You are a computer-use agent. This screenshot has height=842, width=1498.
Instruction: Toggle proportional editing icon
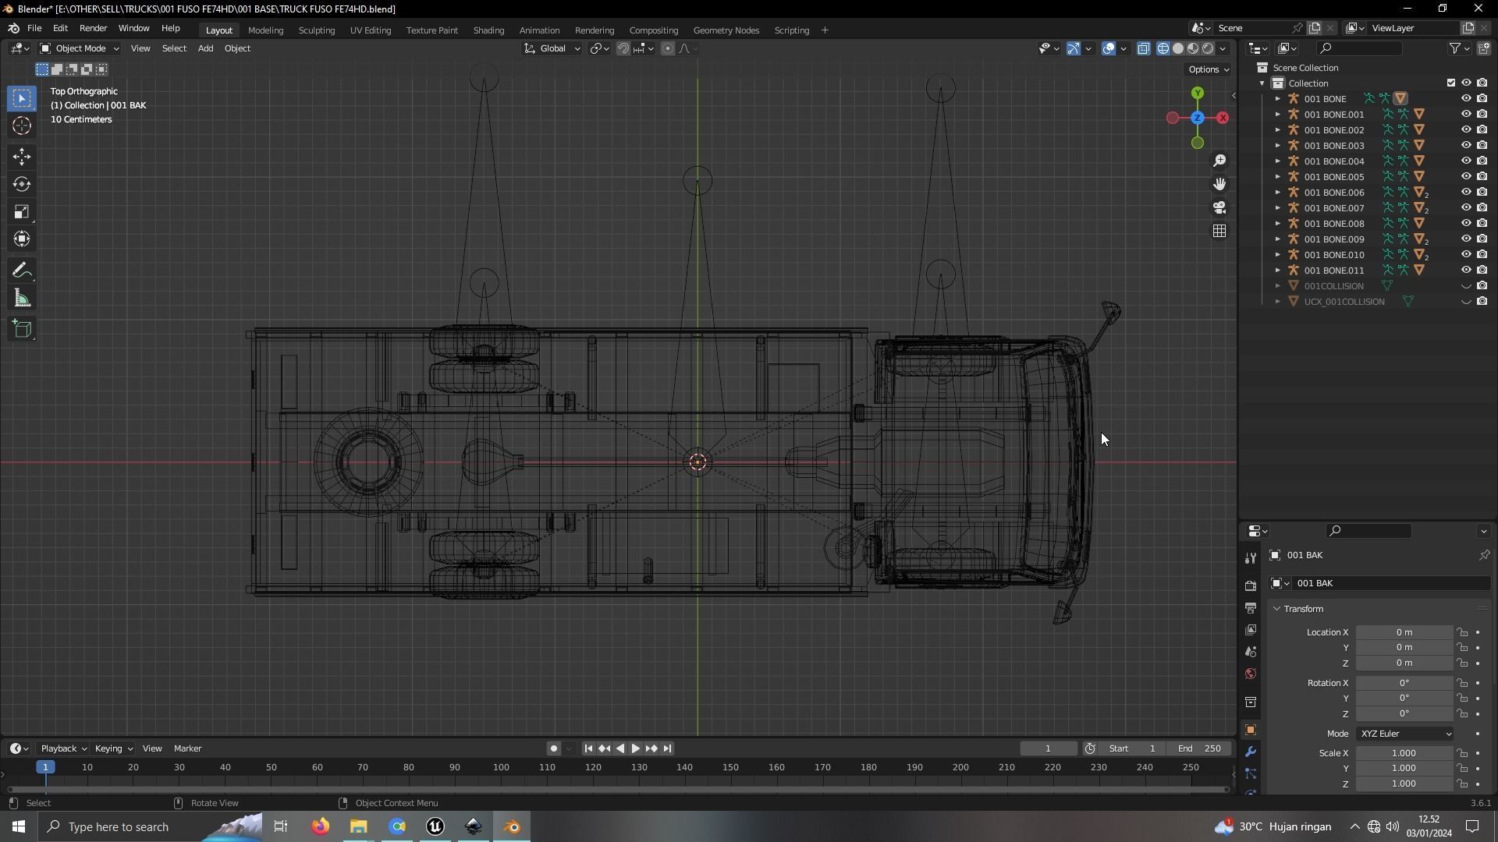click(668, 48)
